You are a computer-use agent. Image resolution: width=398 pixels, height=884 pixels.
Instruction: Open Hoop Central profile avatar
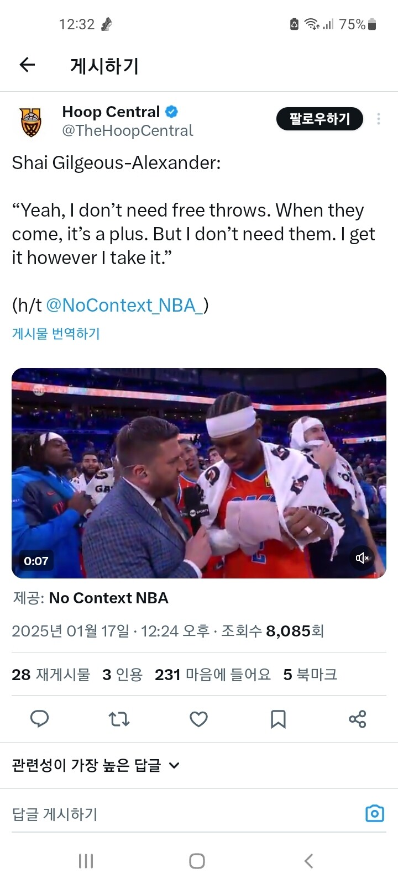click(31, 122)
